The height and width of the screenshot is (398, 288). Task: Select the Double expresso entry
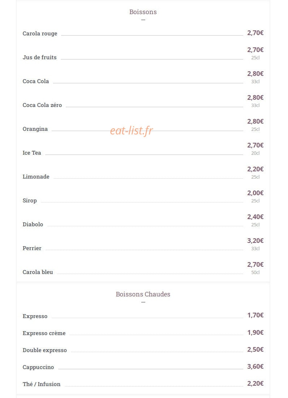(45, 350)
